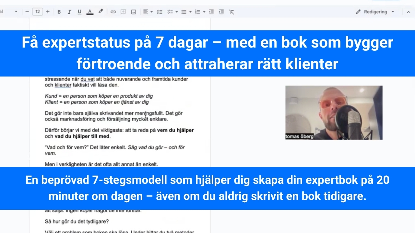This screenshot has height=233, width=415.
Task: Open the line spacing options
Action: click(159, 12)
